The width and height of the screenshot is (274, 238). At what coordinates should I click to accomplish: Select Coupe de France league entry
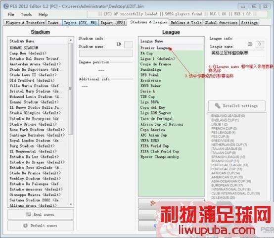tap(171, 64)
